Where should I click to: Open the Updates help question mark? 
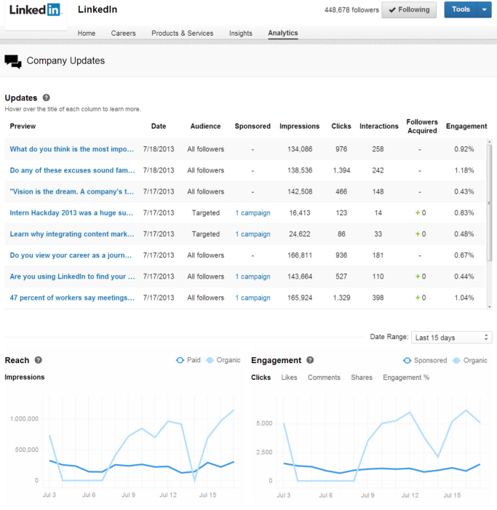(47, 97)
